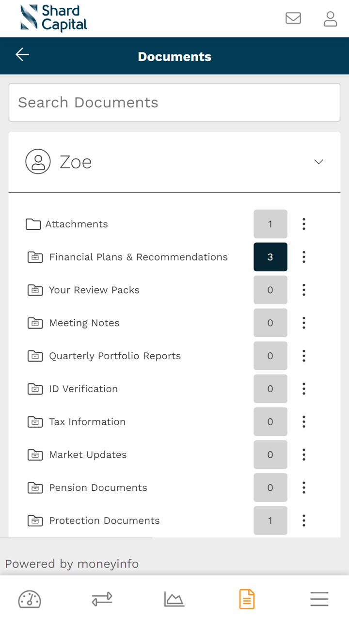Open the investments chart tab

pos(174,599)
